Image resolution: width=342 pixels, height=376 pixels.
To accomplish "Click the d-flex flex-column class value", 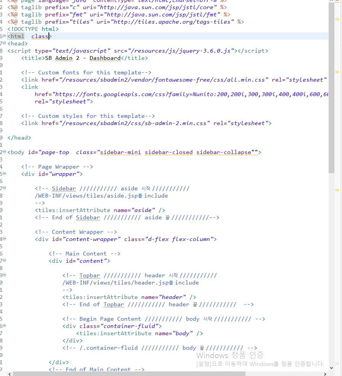I will pyautogui.click(x=179, y=239).
